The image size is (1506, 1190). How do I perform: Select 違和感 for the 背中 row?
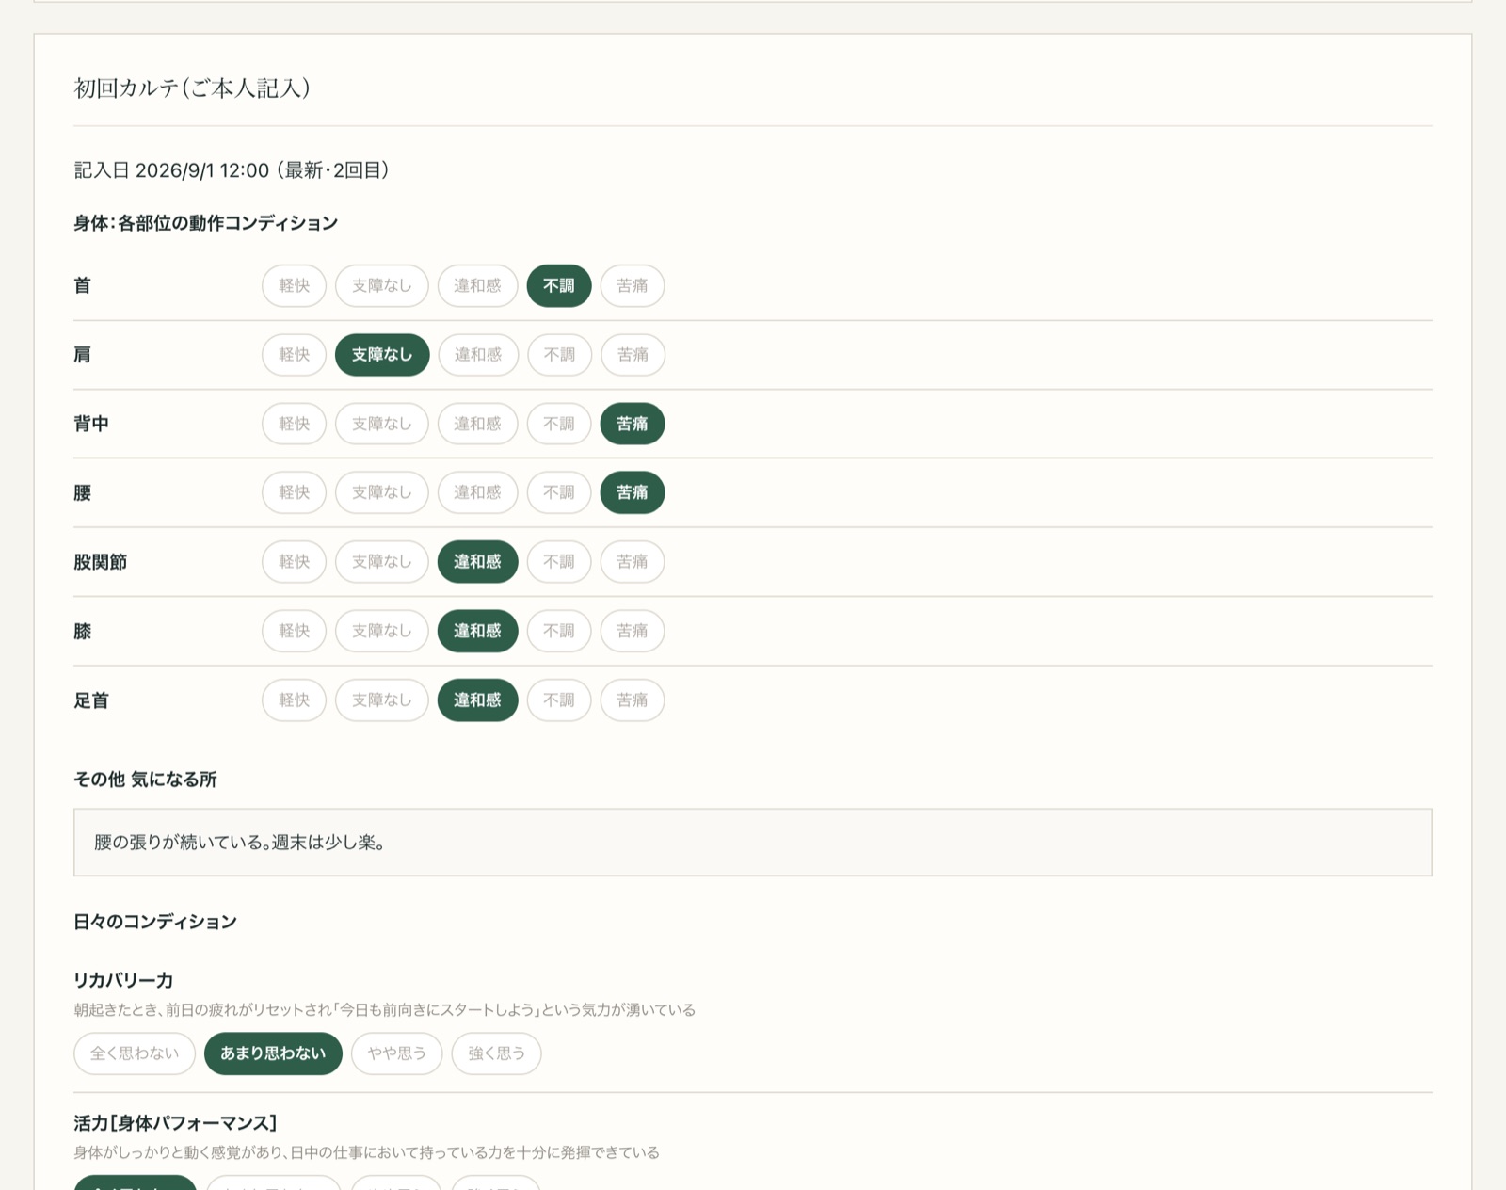[477, 424]
